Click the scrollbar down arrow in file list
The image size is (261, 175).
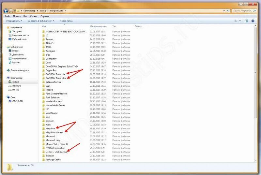255,161
